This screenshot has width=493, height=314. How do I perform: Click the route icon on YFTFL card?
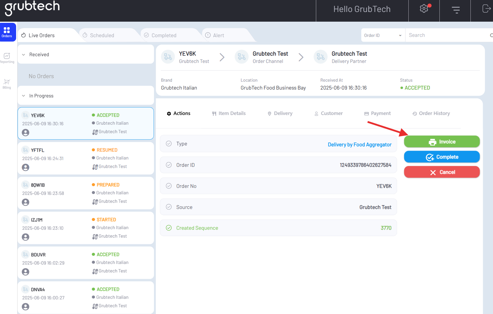95,167
